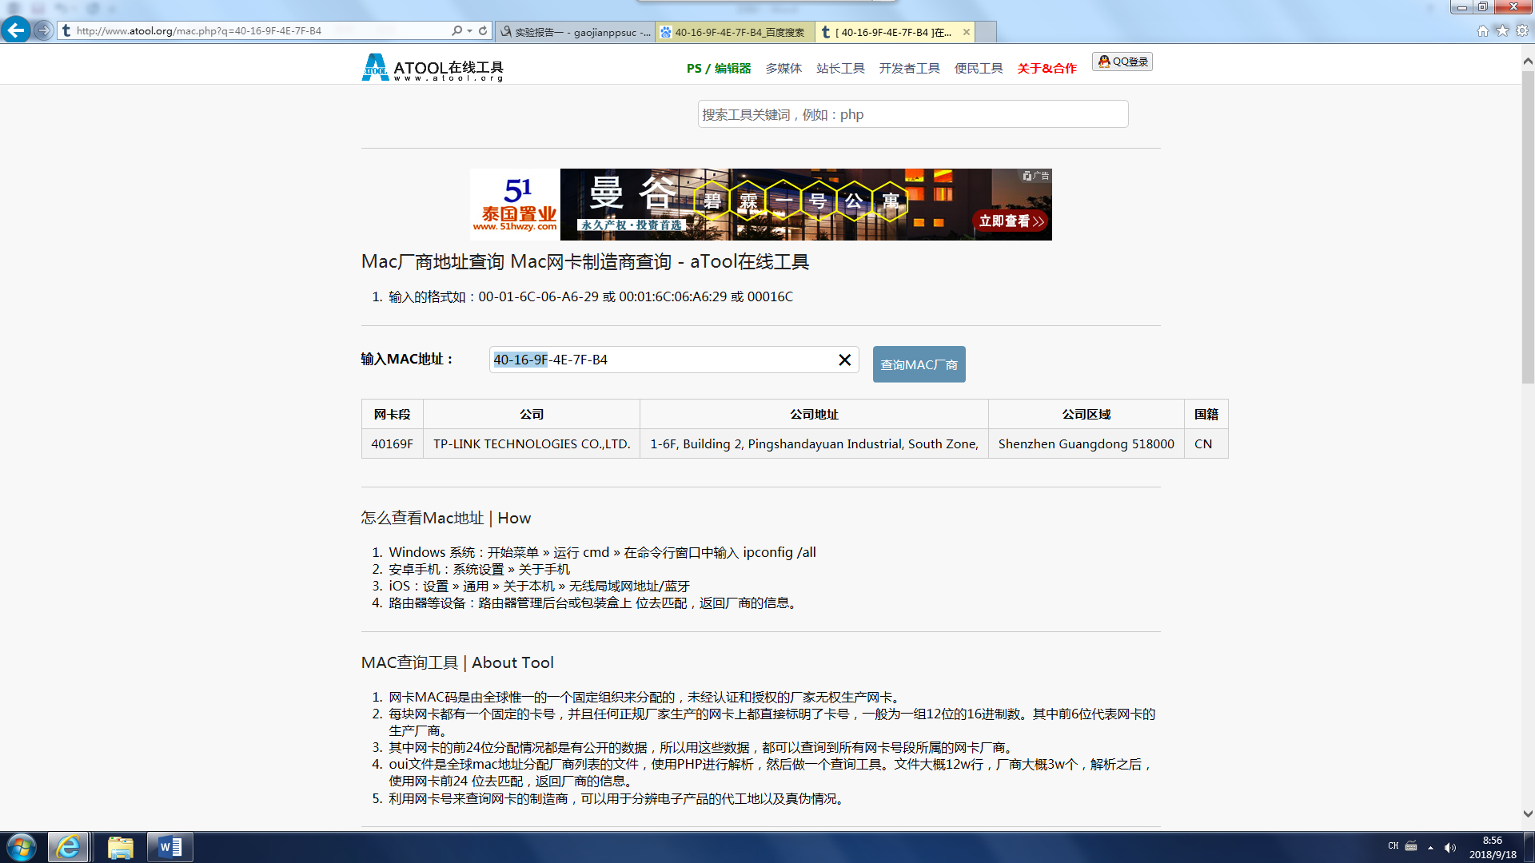Clear MAC address field with X icon
The width and height of the screenshot is (1535, 863).
pyautogui.click(x=844, y=360)
